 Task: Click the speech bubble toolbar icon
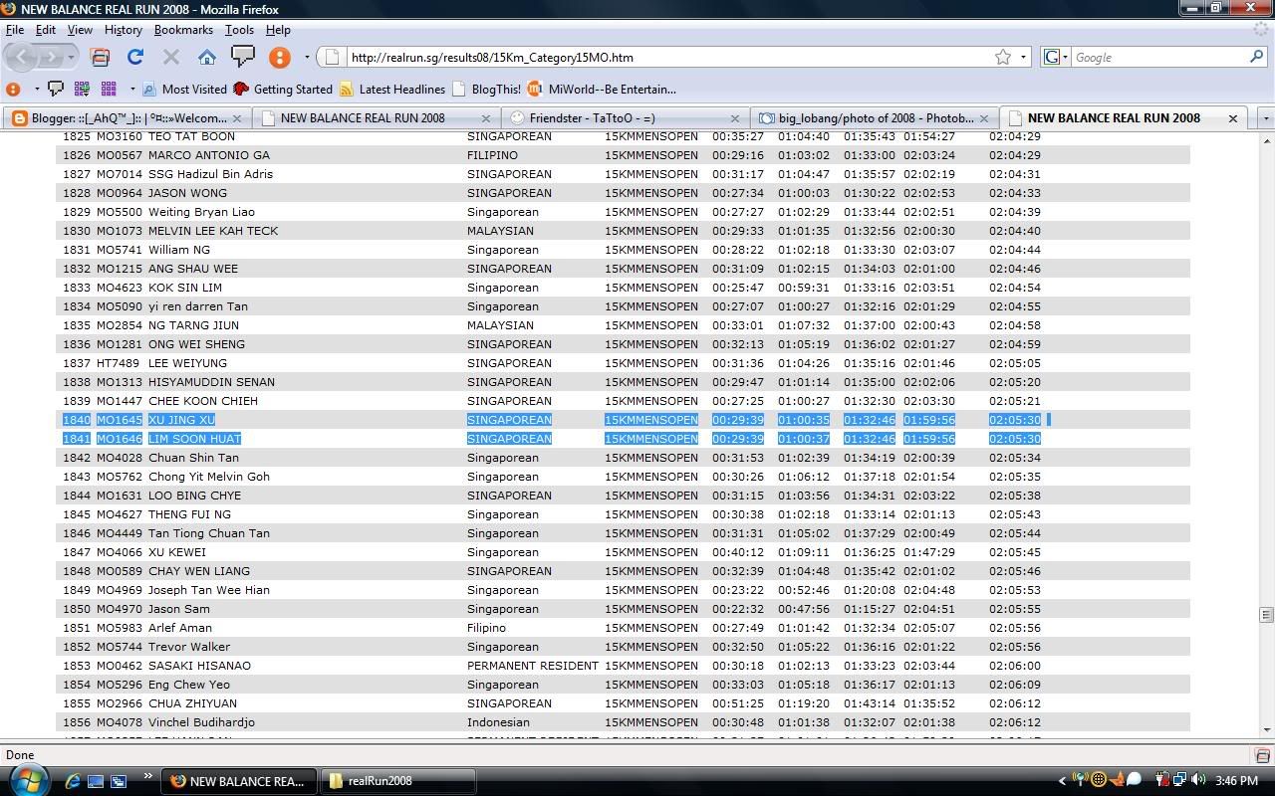242,57
